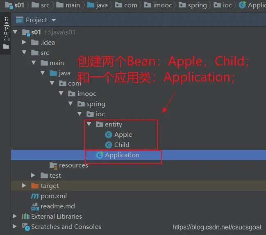Screen dimensions: 266x235
Task: Collapse the main folder arrow
Action: click(34, 63)
